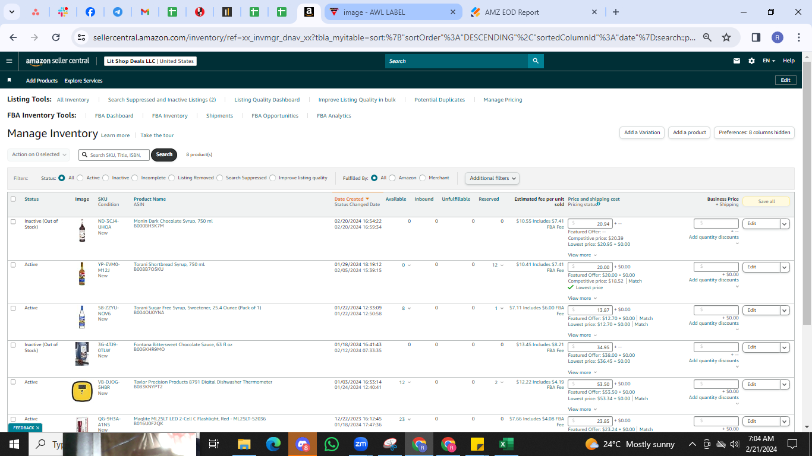Image resolution: width=812 pixels, height=456 pixels.
Task: Expand the Additional filters dropdown
Action: click(492, 178)
